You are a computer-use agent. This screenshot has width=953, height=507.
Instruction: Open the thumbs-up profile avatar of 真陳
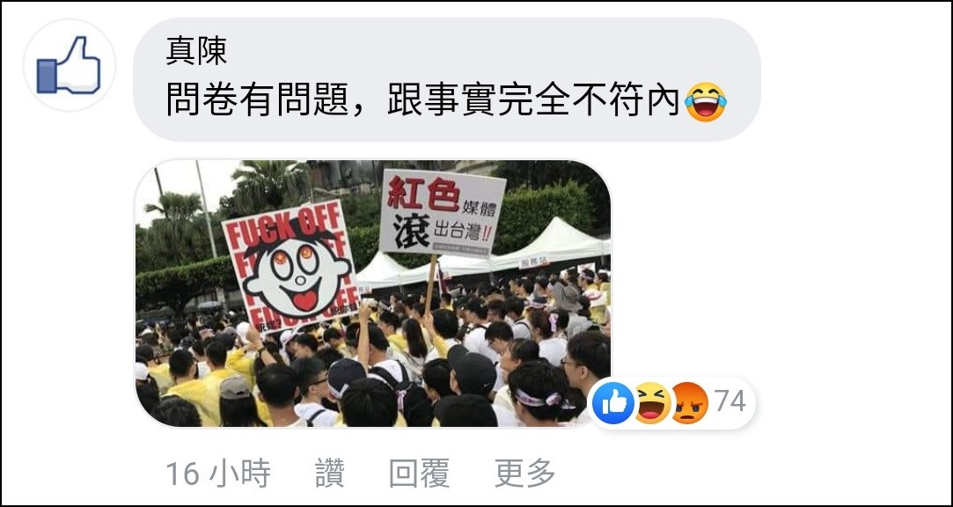[x=69, y=65]
